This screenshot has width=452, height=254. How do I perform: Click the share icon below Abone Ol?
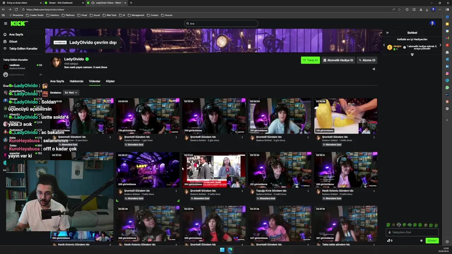pos(374,69)
